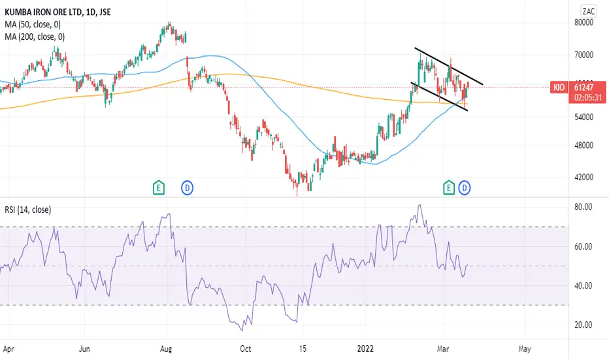
Task: Click the countdown timer 02:05:31
Action: click(588, 97)
